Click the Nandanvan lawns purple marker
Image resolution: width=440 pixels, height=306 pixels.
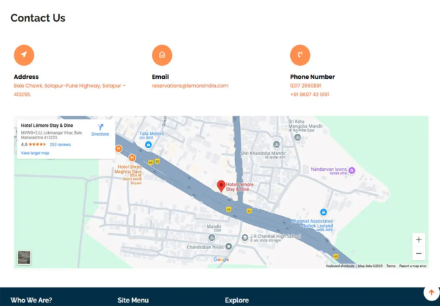[x=352, y=169]
